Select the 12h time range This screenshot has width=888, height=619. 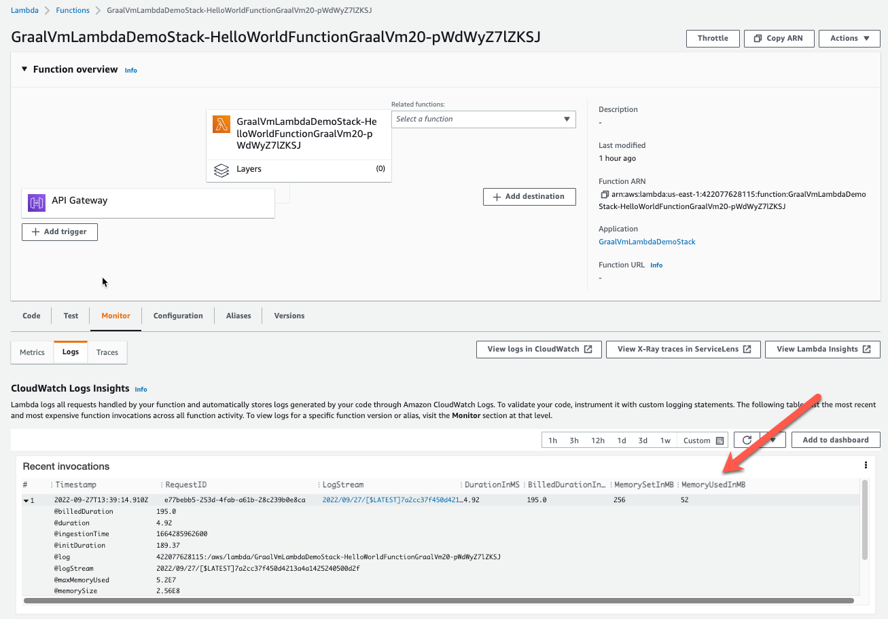click(x=598, y=440)
